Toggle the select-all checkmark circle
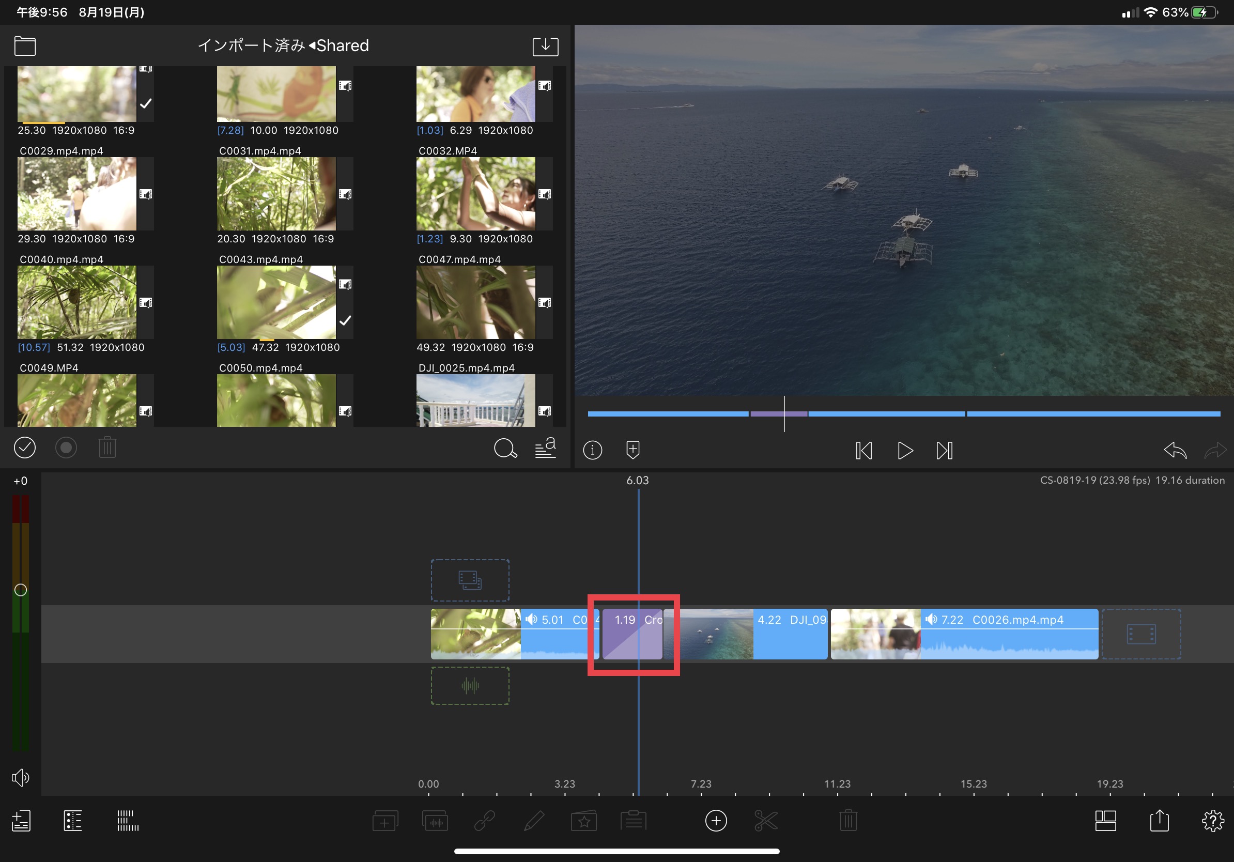 click(25, 448)
